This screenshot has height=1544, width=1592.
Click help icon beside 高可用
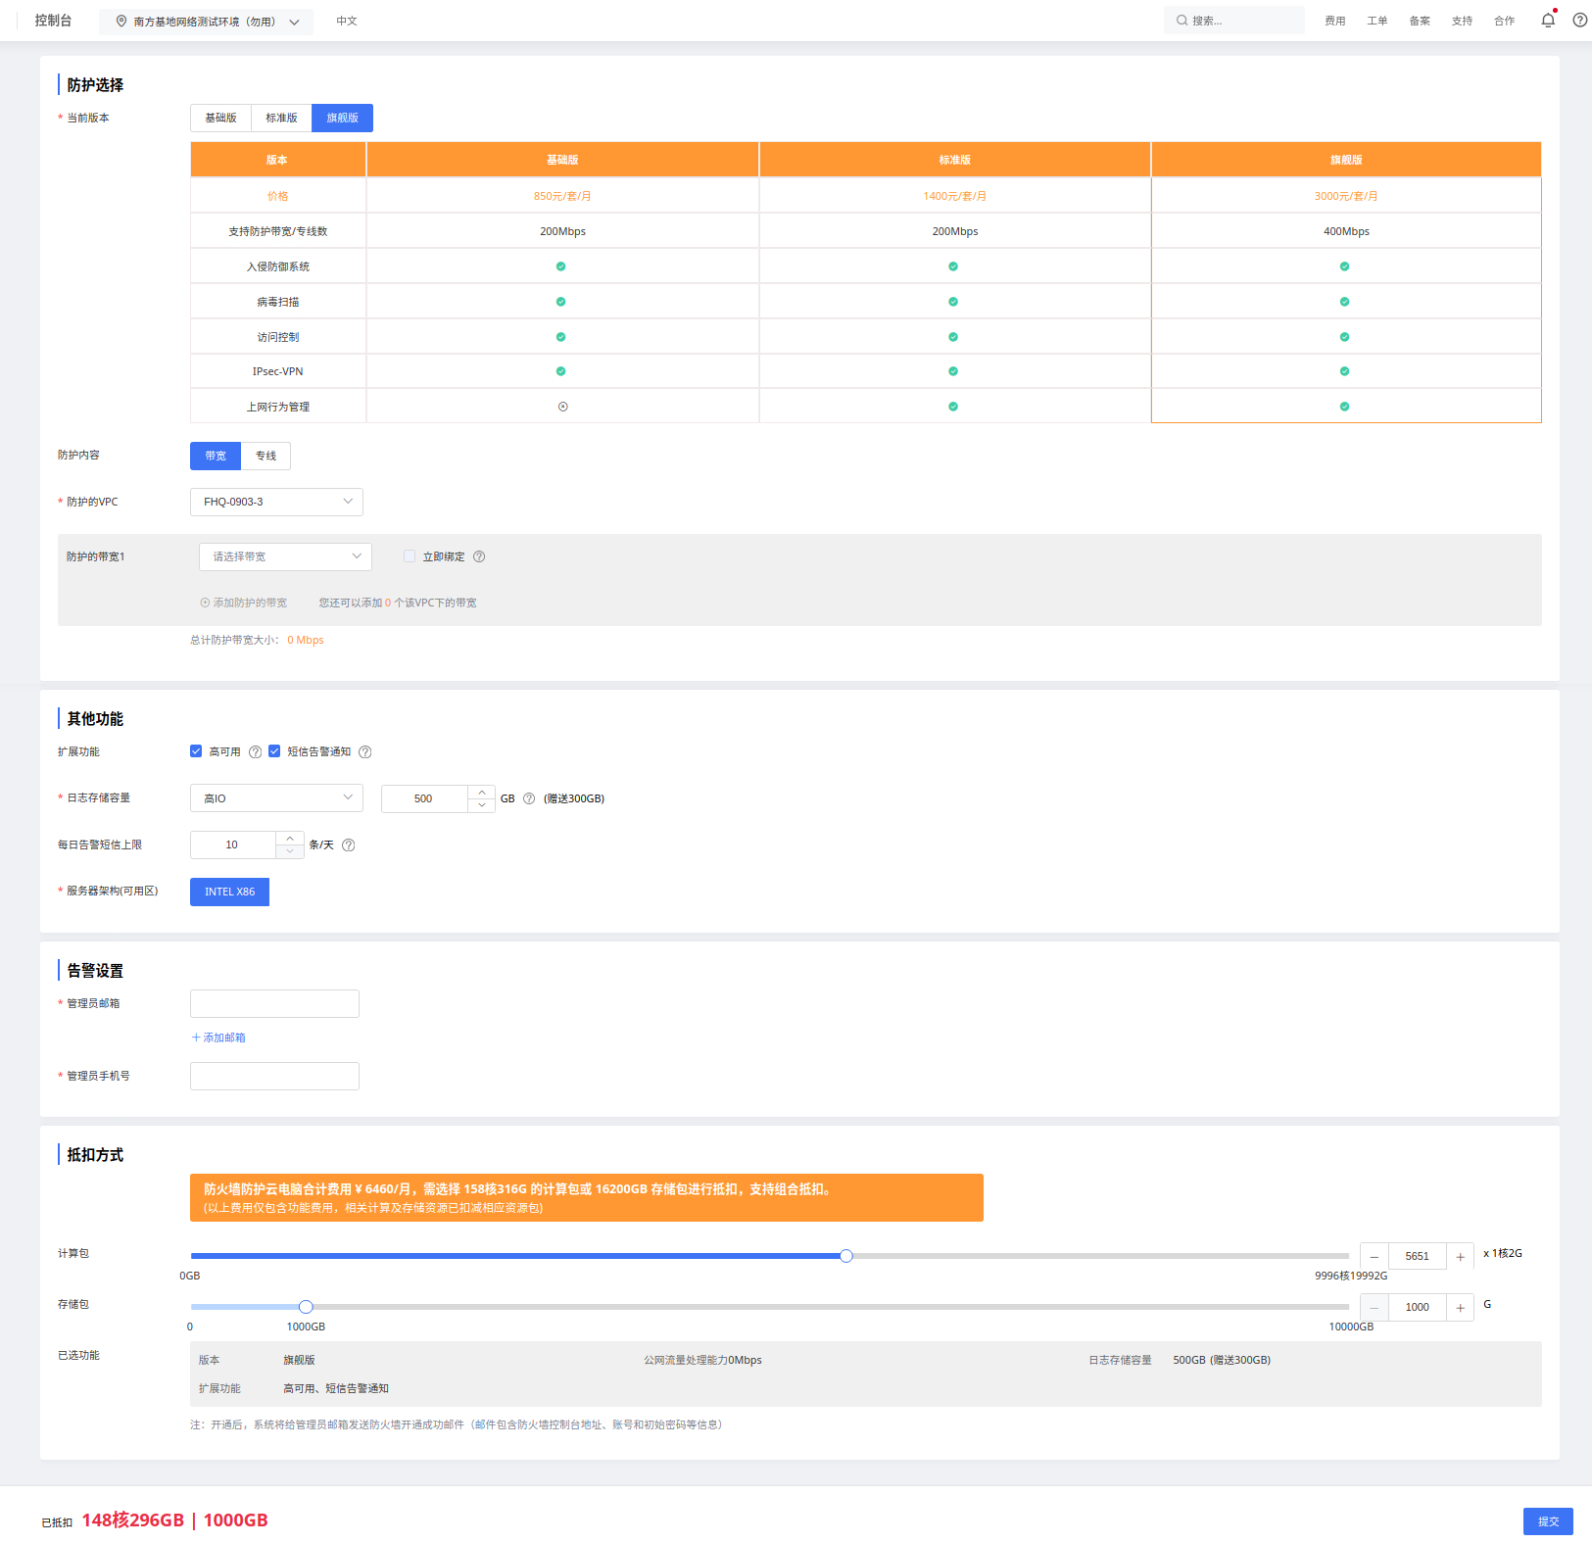pyautogui.click(x=256, y=752)
